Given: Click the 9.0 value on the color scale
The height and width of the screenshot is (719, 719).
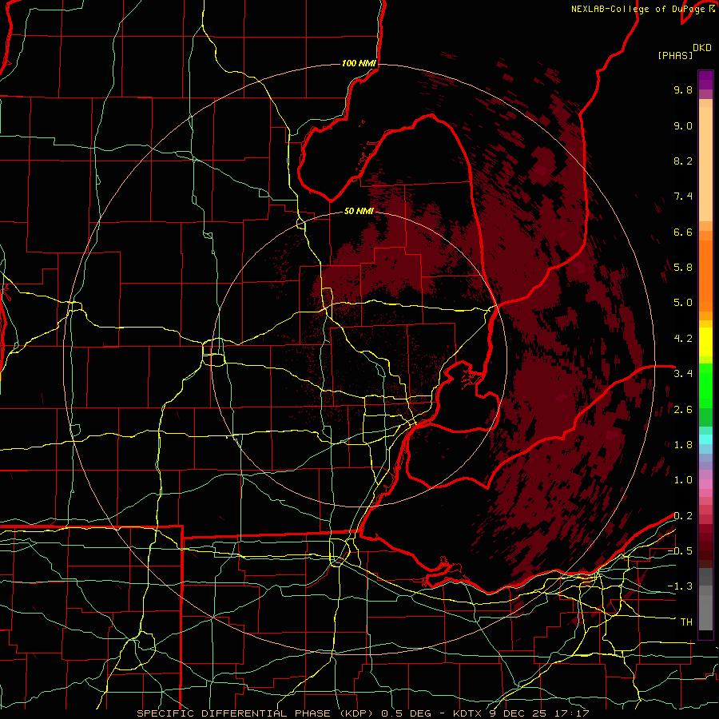Looking at the screenshot, I should click(683, 125).
